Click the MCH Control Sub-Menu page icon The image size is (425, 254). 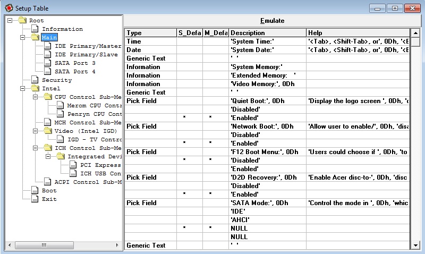(48, 122)
